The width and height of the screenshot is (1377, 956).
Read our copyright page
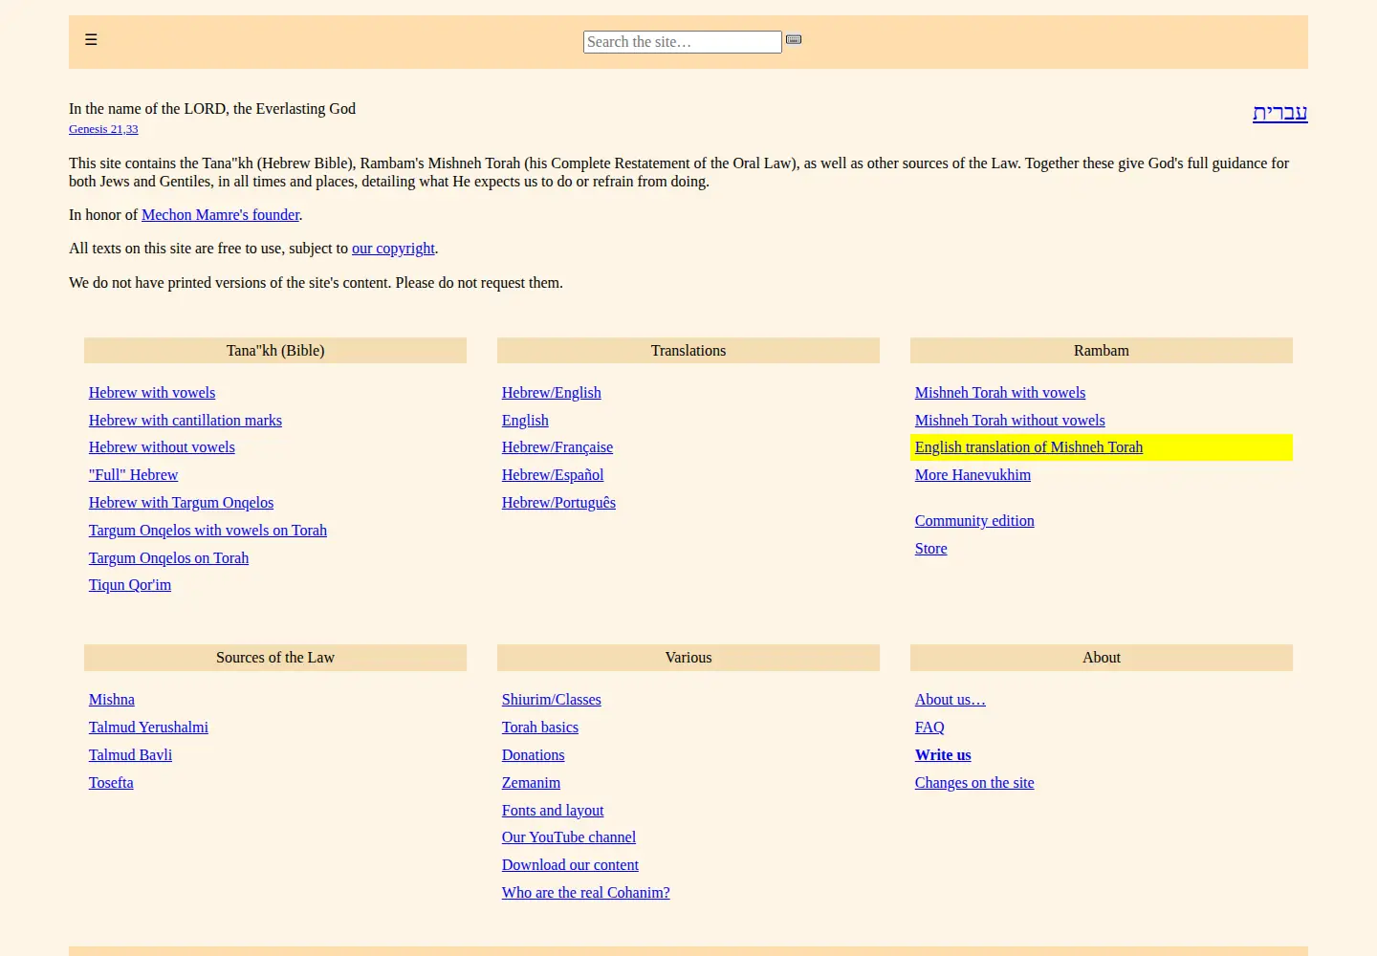393,249
